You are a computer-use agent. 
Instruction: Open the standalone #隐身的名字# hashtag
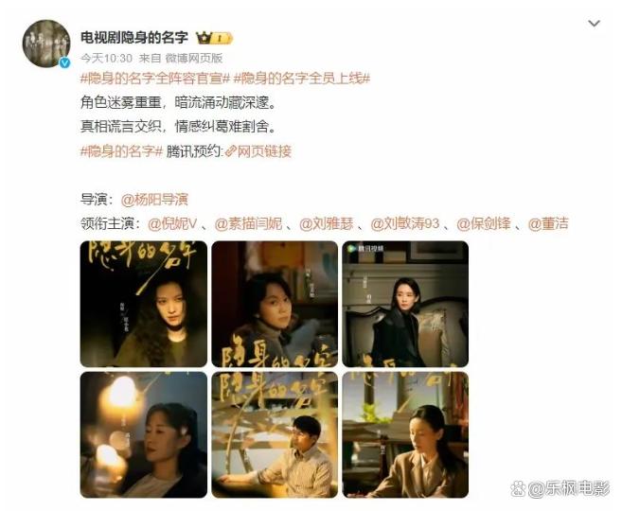coord(121,151)
